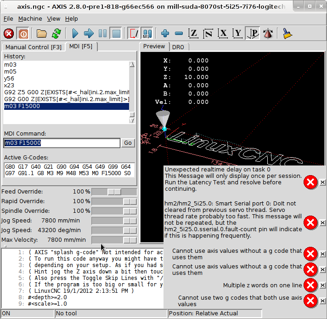
Task: Select G-code line 8 #<depth>=2.0
Action: tap(82, 297)
